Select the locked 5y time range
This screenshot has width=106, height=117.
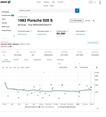(x=22, y=68)
